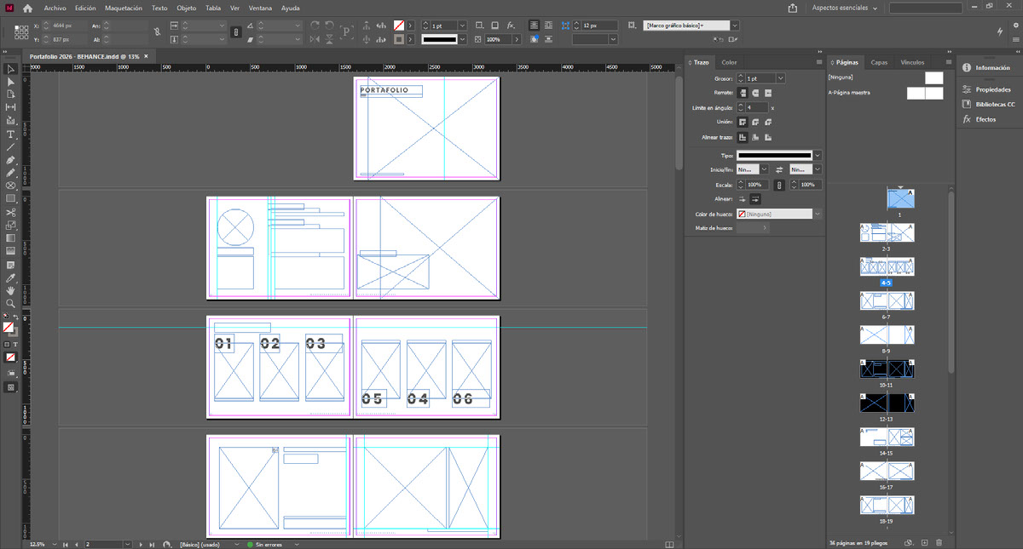The width and height of the screenshot is (1023, 549).
Task: Select the Direct Selection tool
Action: (11, 82)
